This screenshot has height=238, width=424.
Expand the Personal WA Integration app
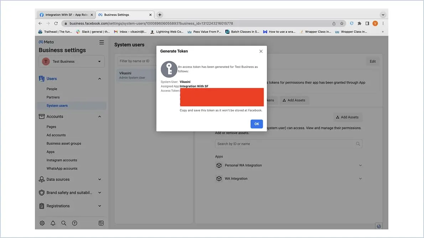pos(360,165)
